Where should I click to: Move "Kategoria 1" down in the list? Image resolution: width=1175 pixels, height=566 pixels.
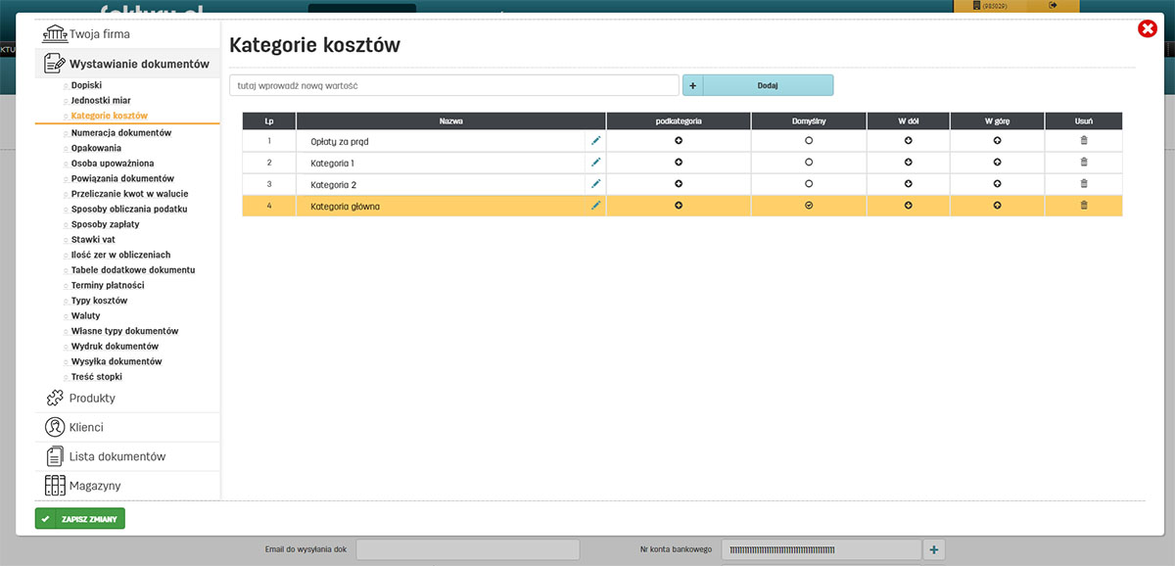click(x=908, y=163)
